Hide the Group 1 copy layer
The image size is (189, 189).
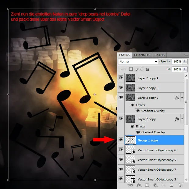pos(121,140)
